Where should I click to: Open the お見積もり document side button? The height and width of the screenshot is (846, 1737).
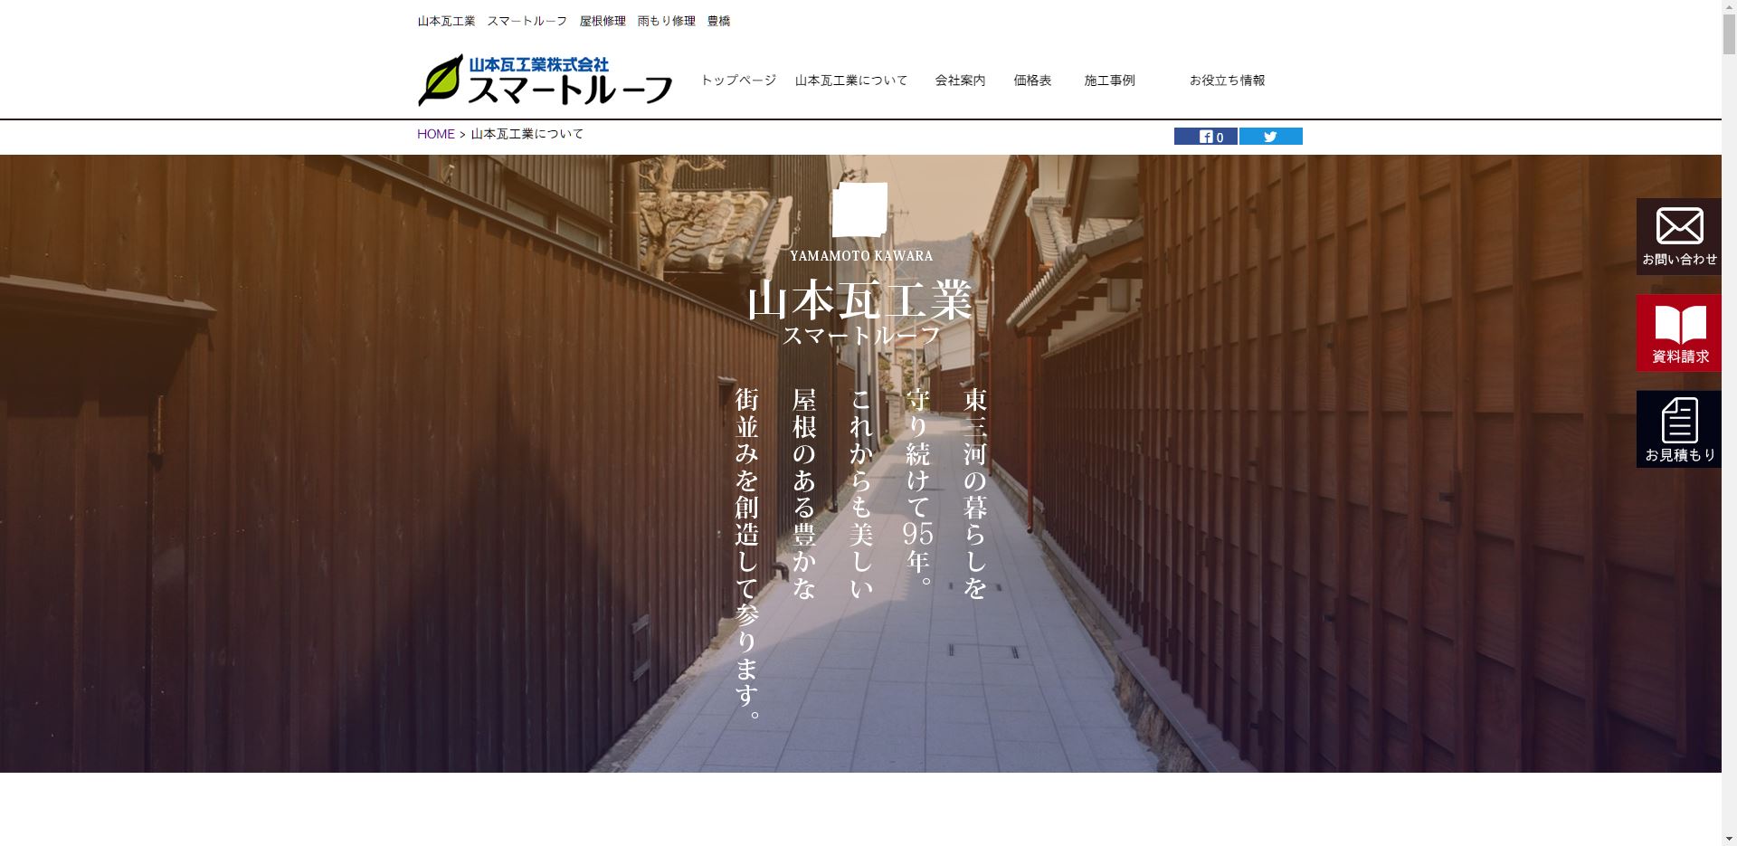(1679, 429)
